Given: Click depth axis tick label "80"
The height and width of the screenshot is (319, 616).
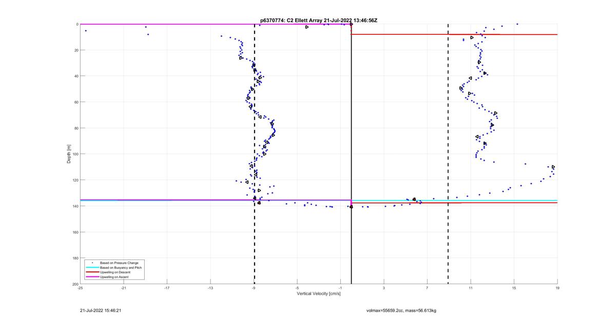Looking at the screenshot, I should tap(75, 128).
